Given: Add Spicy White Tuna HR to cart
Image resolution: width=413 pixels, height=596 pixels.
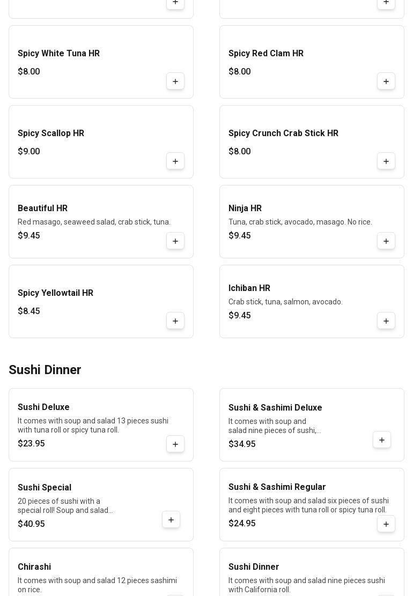Looking at the screenshot, I should 175,81.
